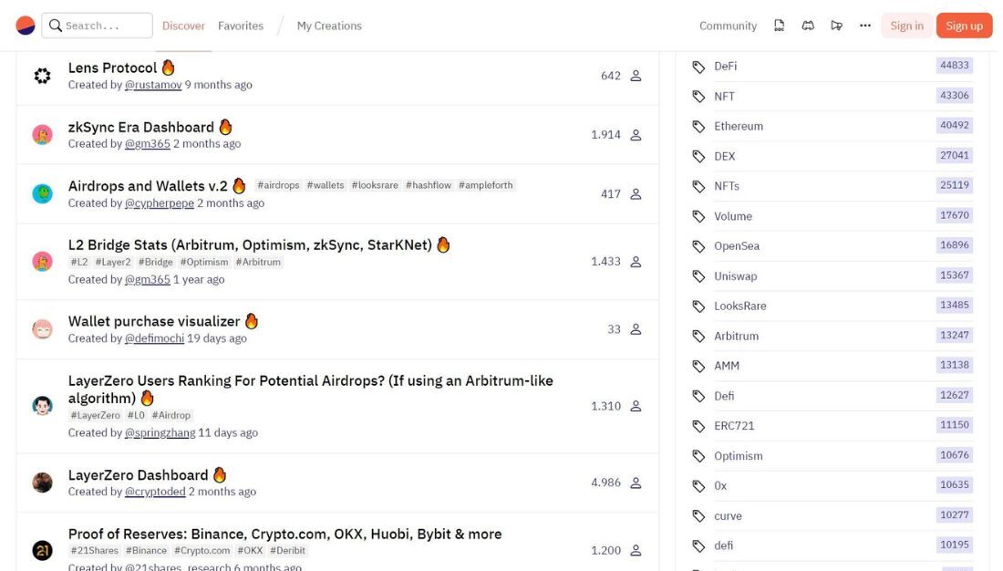Visit @springzhang creator profile
Viewport: 1003px width, 571px height.
pyautogui.click(x=160, y=432)
